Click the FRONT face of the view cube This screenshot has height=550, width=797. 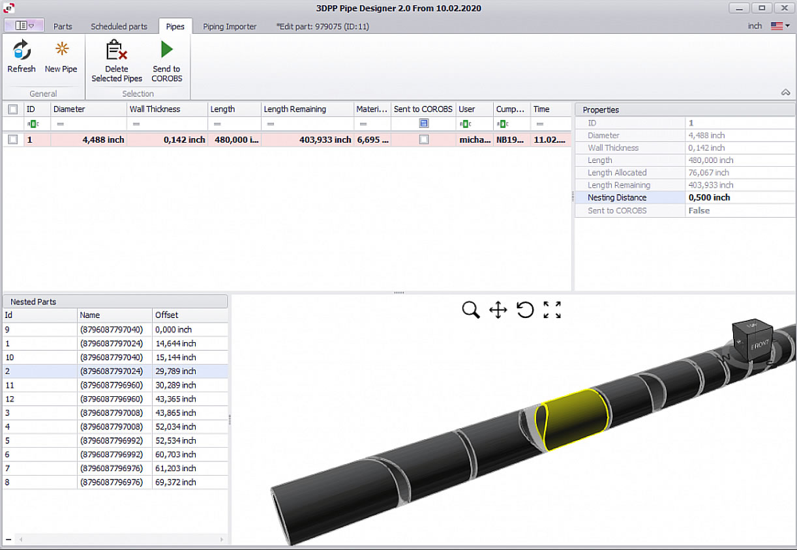click(759, 345)
